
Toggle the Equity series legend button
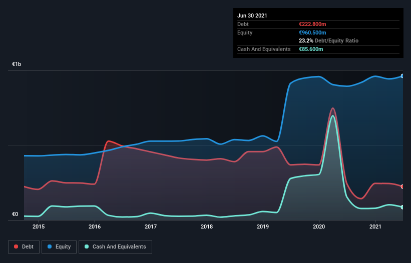[59, 247]
